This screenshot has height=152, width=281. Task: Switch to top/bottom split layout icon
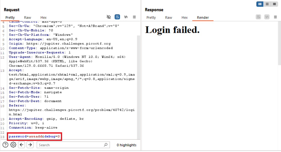pyautogui.click(x=267, y=4)
